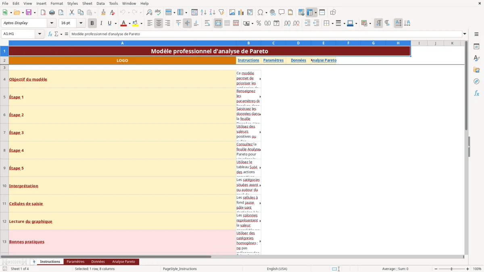Open the Data menu
Screen dimensions: 484x272
coord(100,3)
